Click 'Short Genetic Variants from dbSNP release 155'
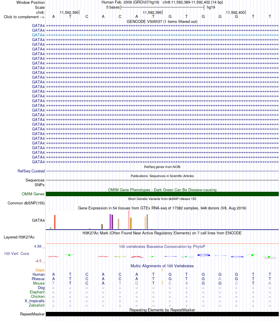 click(162, 199)
